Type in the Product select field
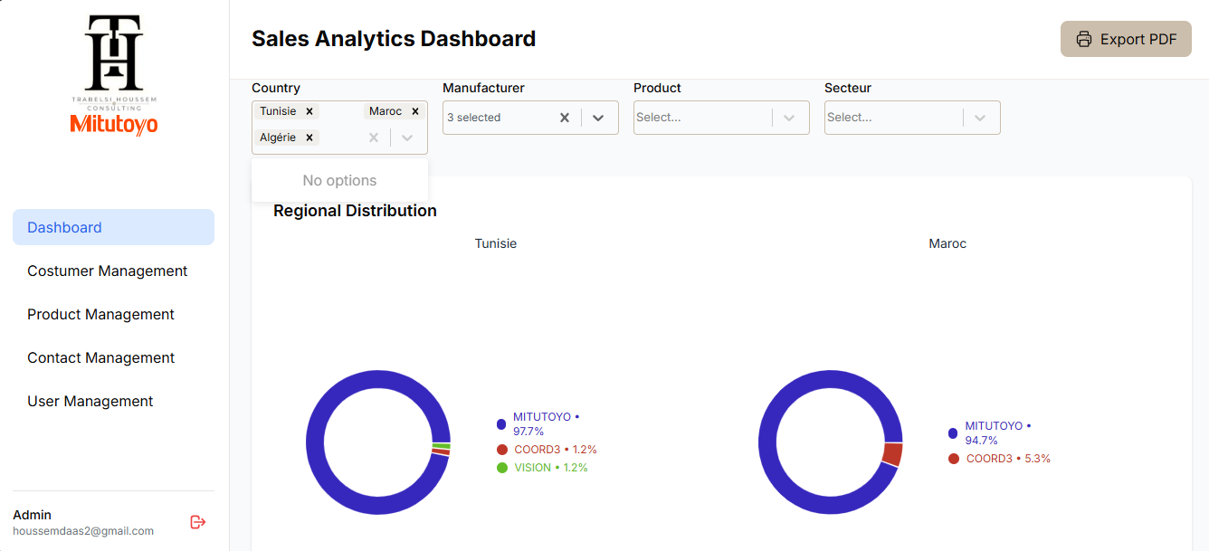This screenshot has width=1209, height=551. (697, 118)
